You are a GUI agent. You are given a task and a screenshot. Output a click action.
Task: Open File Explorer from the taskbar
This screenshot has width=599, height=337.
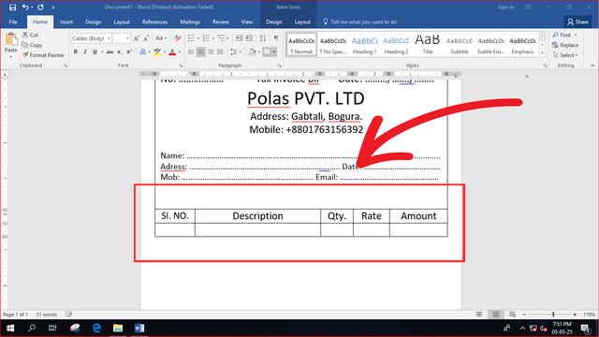[x=118, y=328]
